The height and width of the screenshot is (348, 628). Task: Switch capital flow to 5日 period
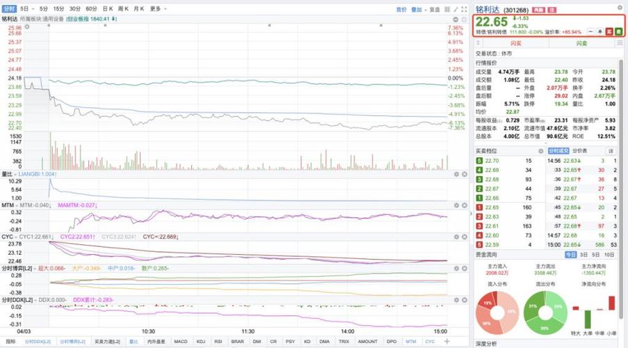tap(597, 255)
